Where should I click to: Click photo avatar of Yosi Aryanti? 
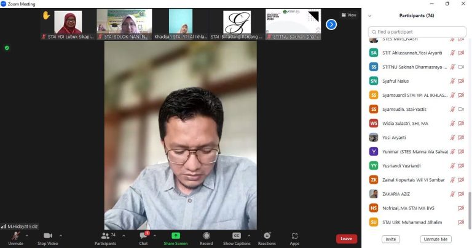click(x=374, y=137)
